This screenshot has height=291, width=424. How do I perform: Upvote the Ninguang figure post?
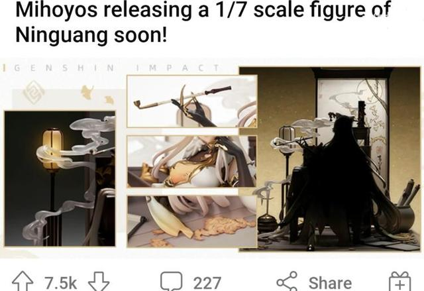click(23, 282)
